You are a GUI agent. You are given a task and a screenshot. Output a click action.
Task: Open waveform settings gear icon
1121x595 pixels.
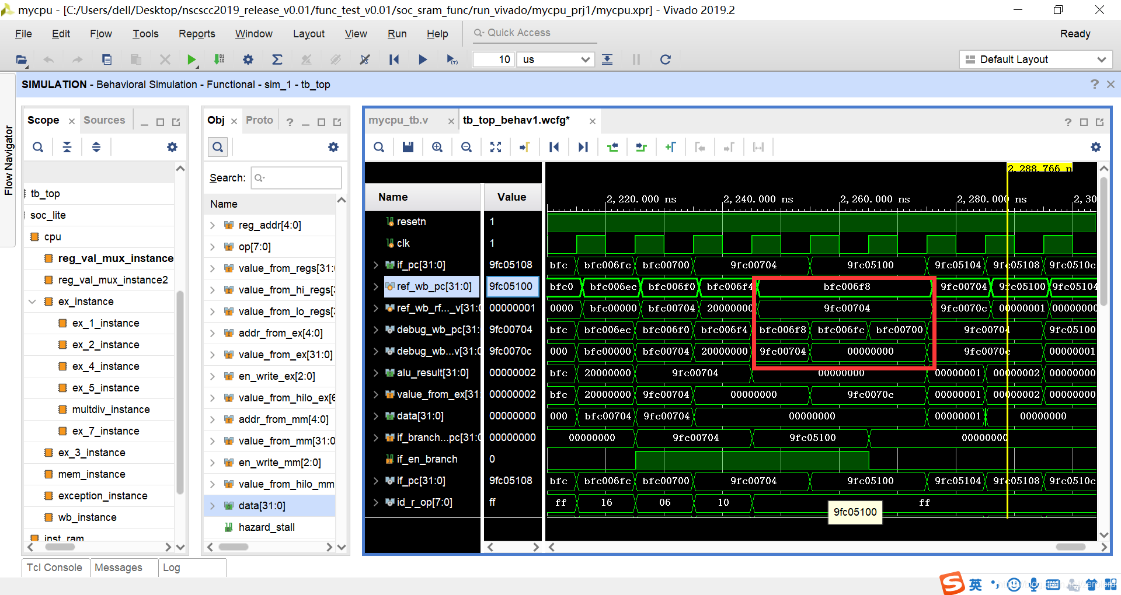(1096, 147)
